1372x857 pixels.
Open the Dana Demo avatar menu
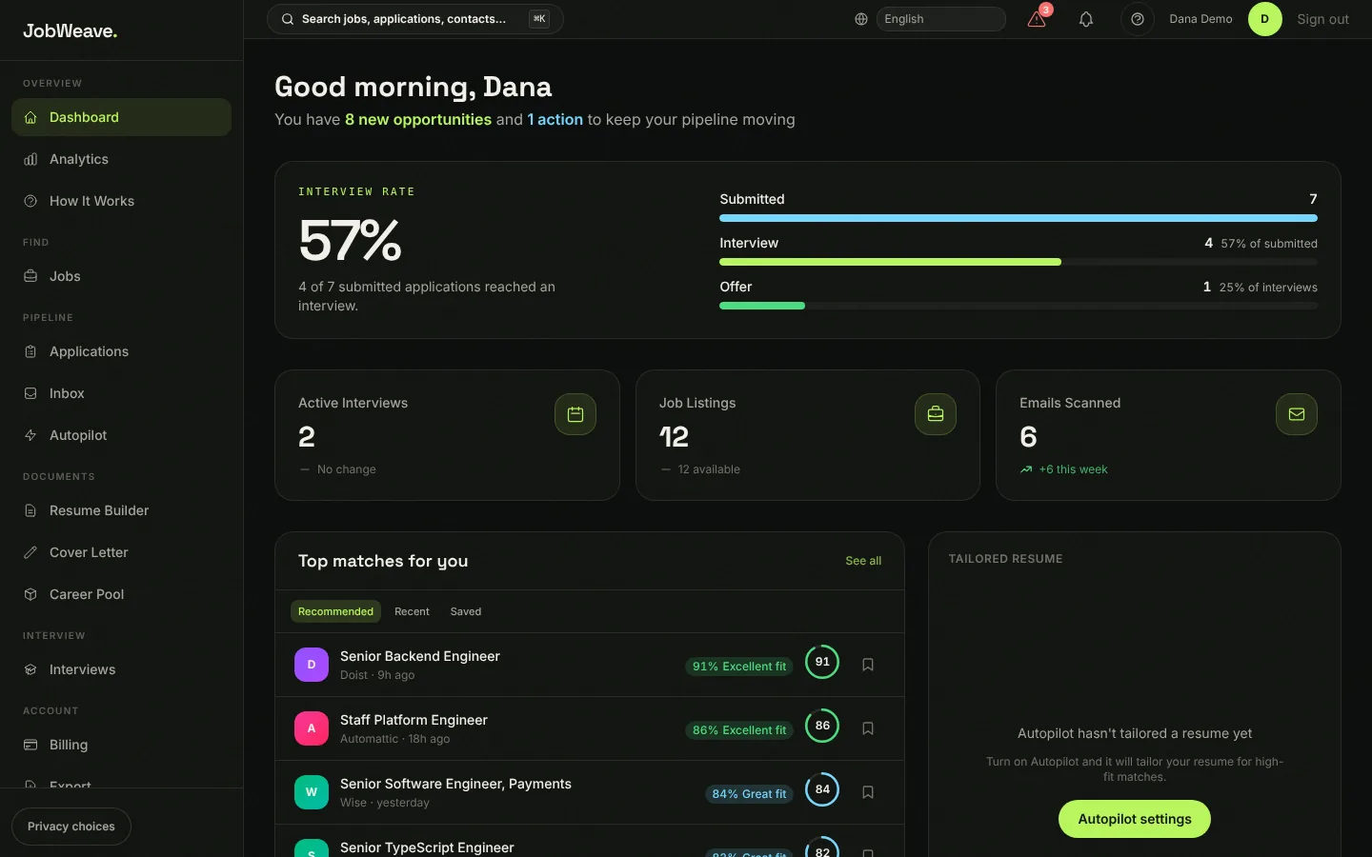click(1265, 19)
